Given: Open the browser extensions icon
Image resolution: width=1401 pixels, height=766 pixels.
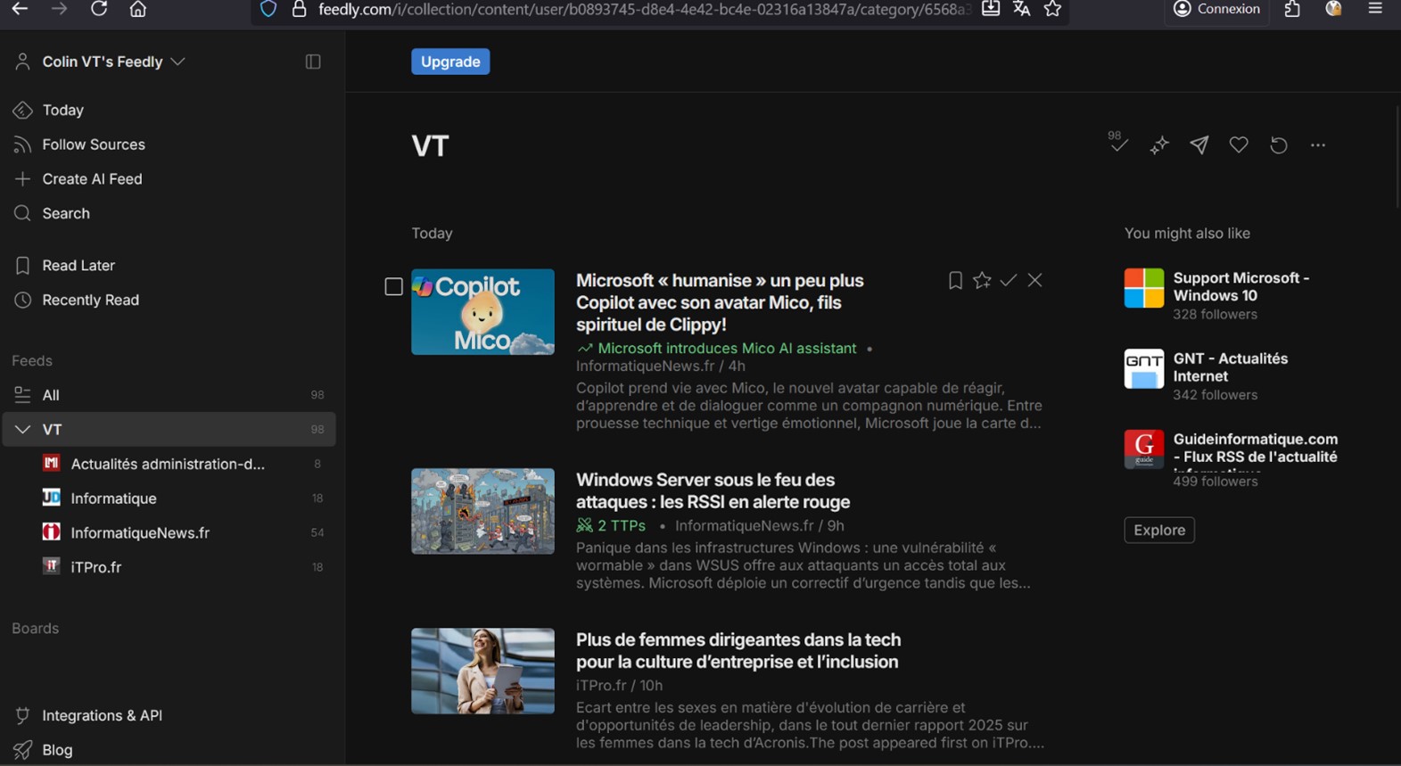Looking at the screenshot, I should coord(1292,9).
